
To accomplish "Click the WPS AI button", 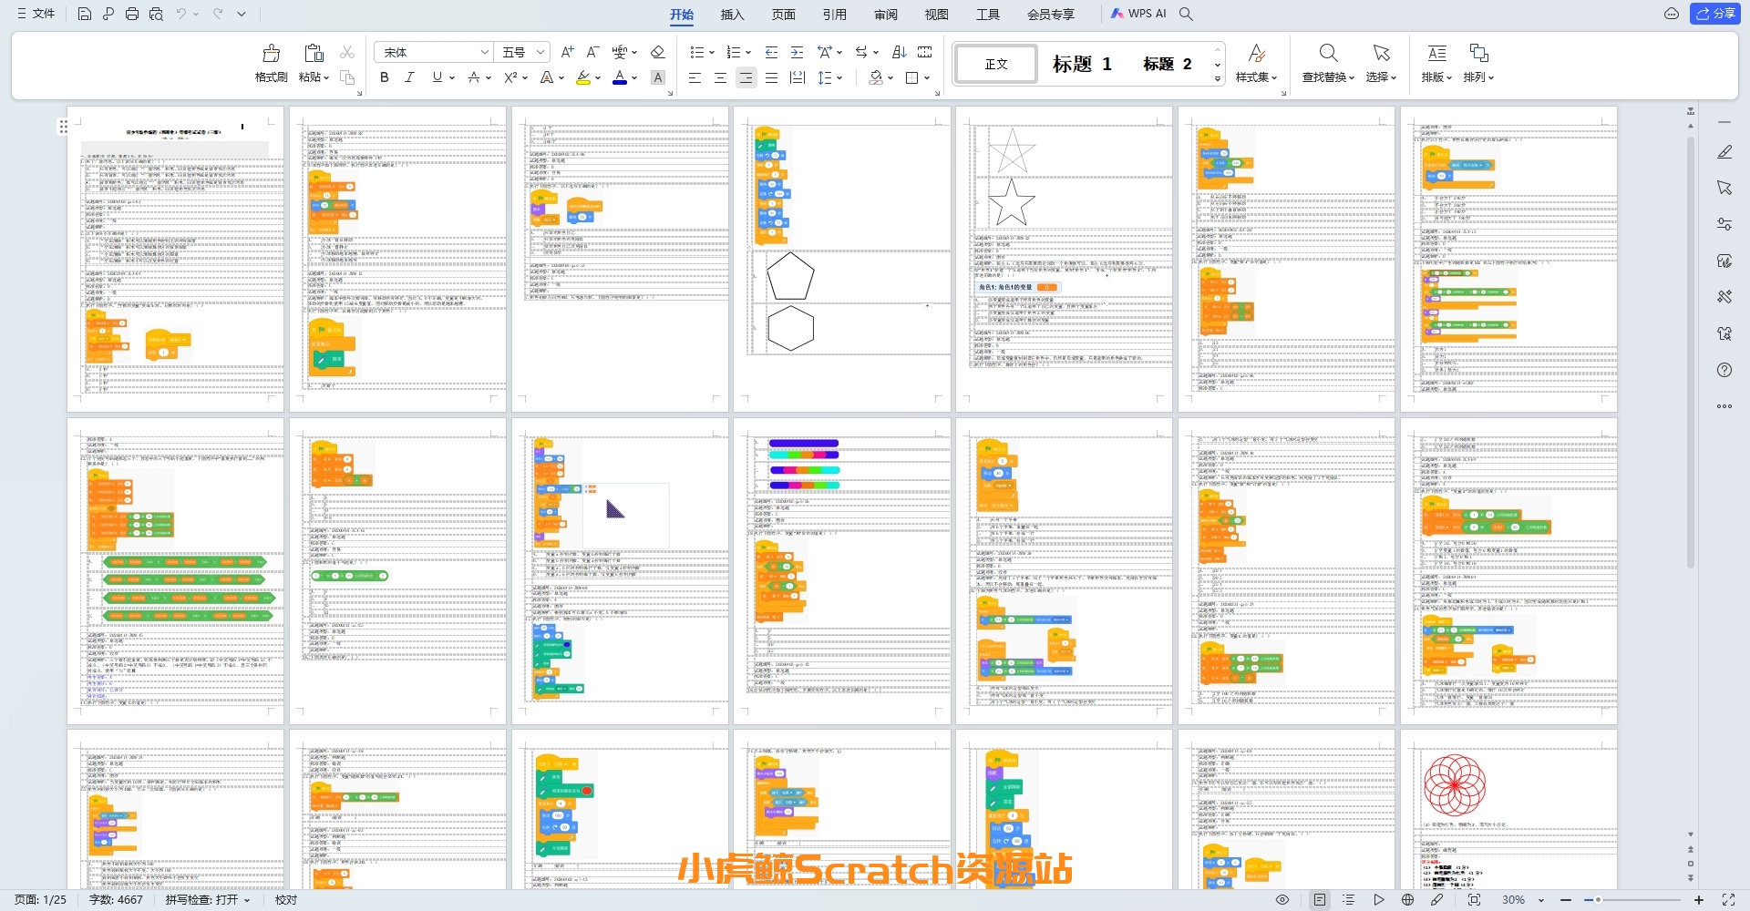I will pos(1138,14).
